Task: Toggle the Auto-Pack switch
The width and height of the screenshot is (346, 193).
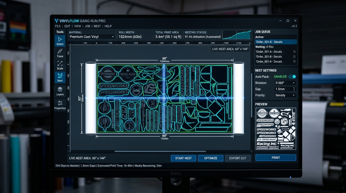Action: point(292,77)
